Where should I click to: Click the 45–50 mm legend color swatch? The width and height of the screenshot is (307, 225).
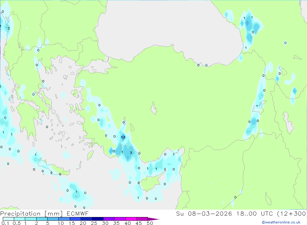point(142,219)
